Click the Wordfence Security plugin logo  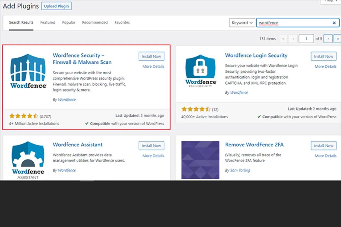[28, 71]
